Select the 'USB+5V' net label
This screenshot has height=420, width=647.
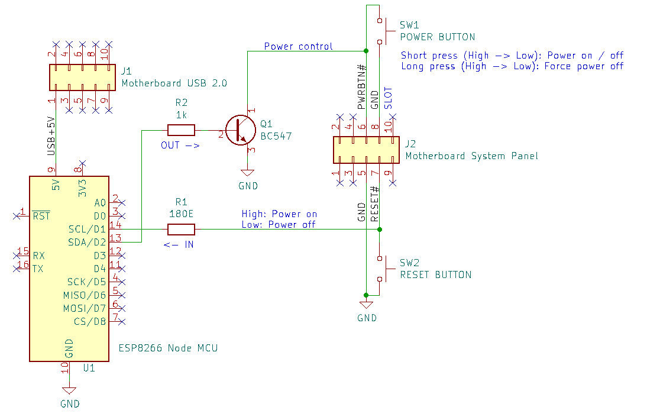coord(51,136)
